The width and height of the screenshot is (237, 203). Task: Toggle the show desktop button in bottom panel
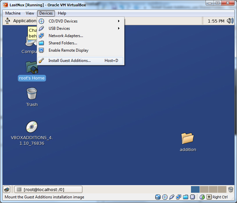click(x=7, y=189)
